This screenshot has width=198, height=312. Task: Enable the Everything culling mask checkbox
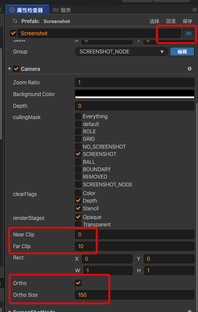pos(78,116)
